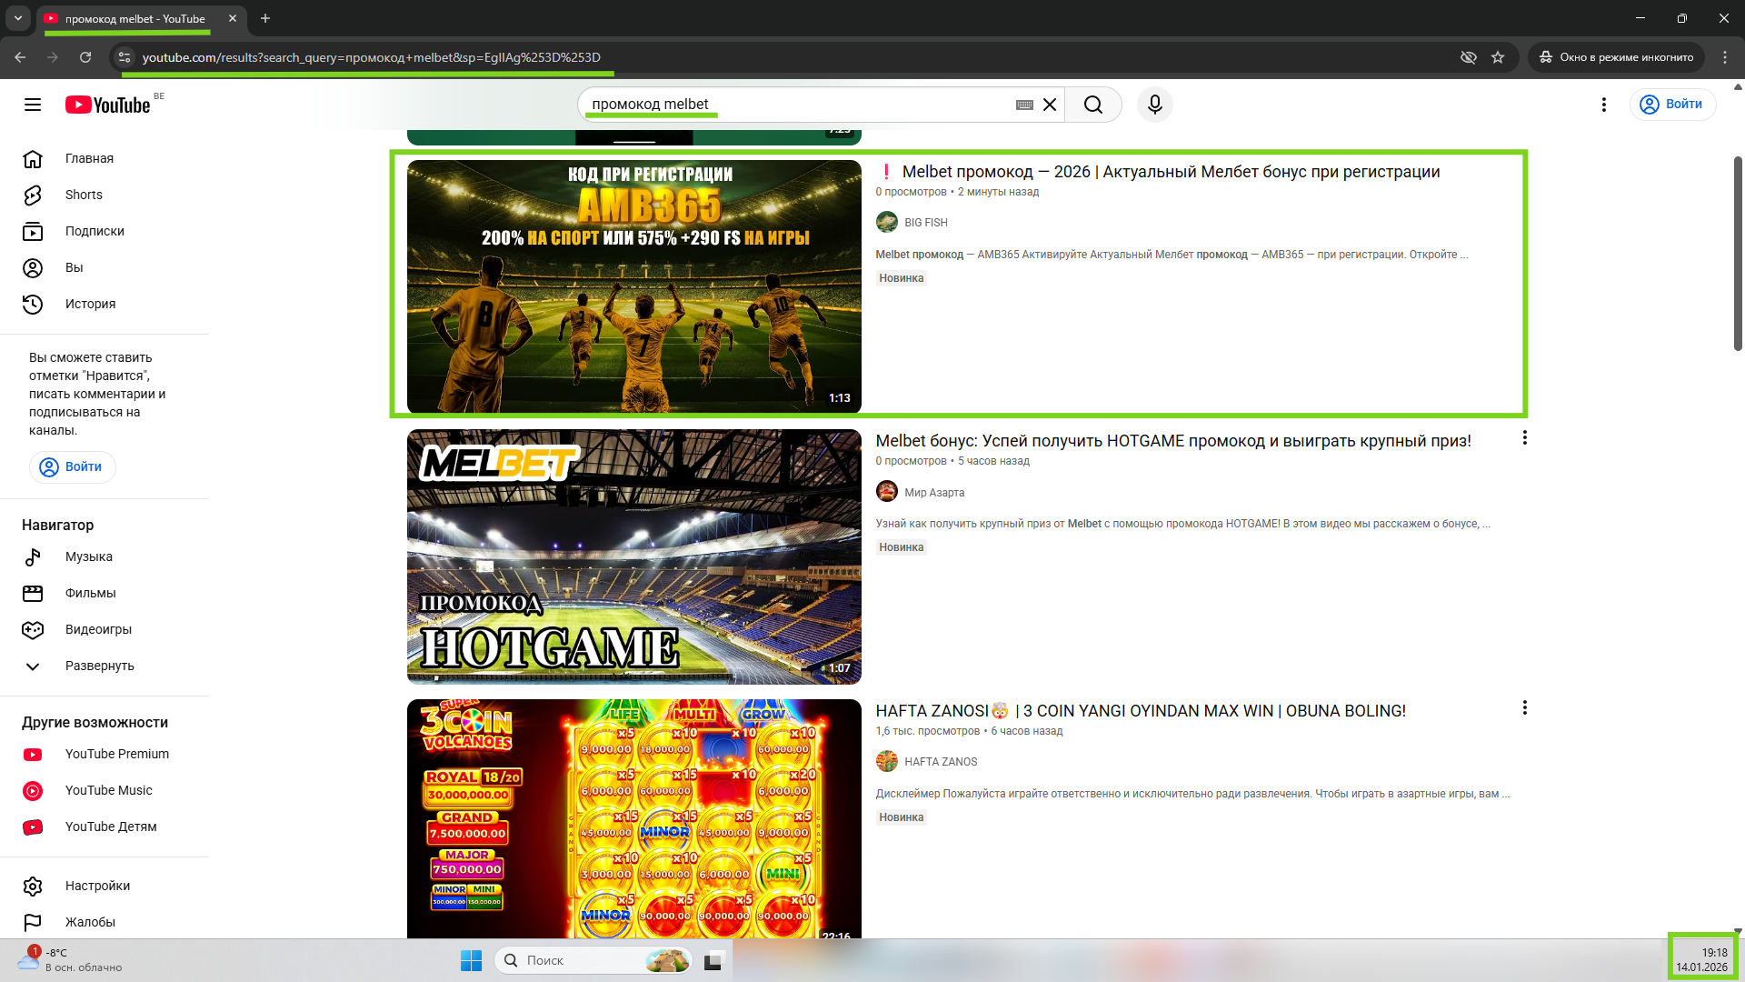Open the Melbet бонус HOTGAME video title

coord(1173,441)
